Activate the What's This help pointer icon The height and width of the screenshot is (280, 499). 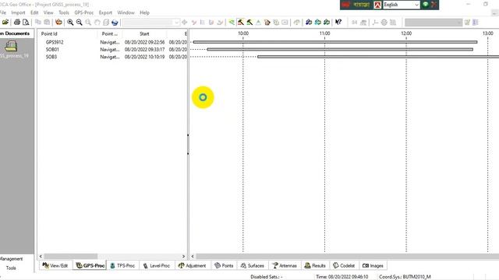338,23
